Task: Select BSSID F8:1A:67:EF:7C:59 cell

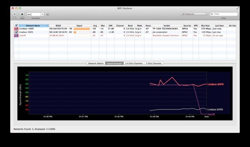Action: pyautogui.click(x=58, y=29)
